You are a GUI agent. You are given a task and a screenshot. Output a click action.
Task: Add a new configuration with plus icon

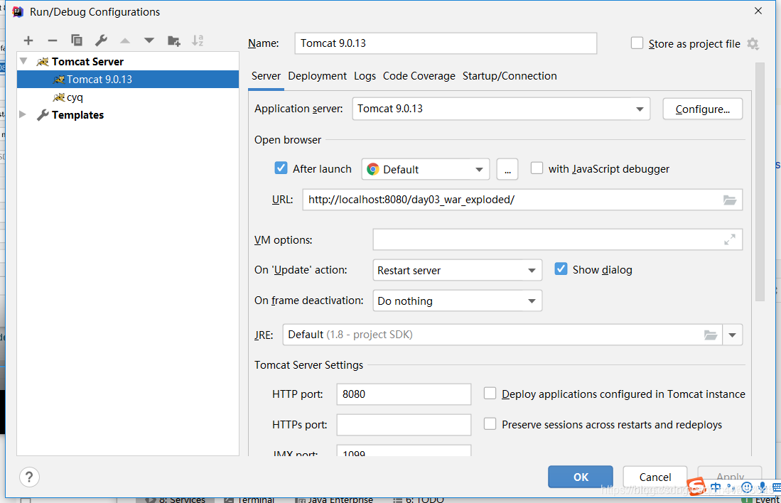click(28, 40)
